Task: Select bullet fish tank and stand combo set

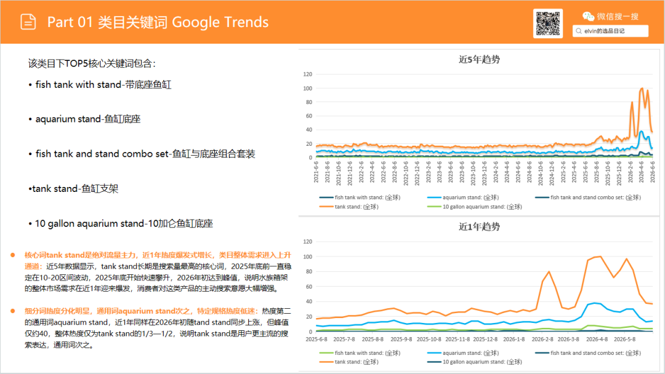Action: (142, 154)
